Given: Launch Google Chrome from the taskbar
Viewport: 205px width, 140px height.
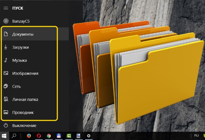Looking at the screenshot, I should click(x=49, y=136).
